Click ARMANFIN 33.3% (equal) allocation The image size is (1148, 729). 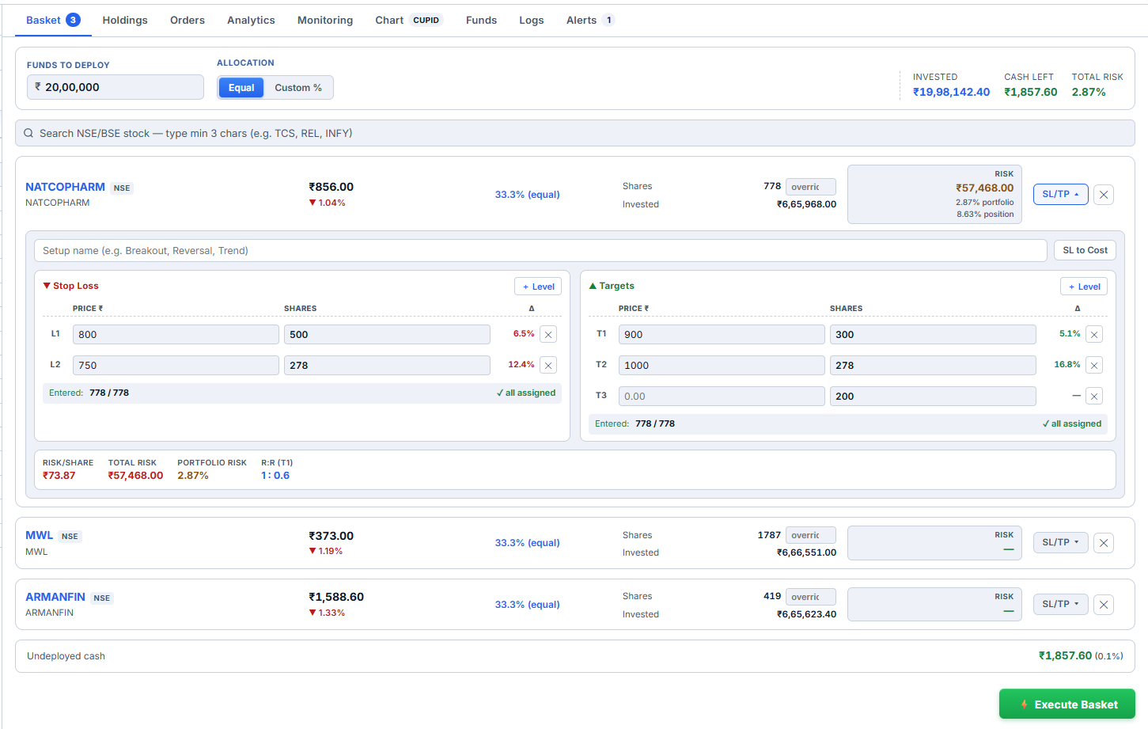point(527,605)
